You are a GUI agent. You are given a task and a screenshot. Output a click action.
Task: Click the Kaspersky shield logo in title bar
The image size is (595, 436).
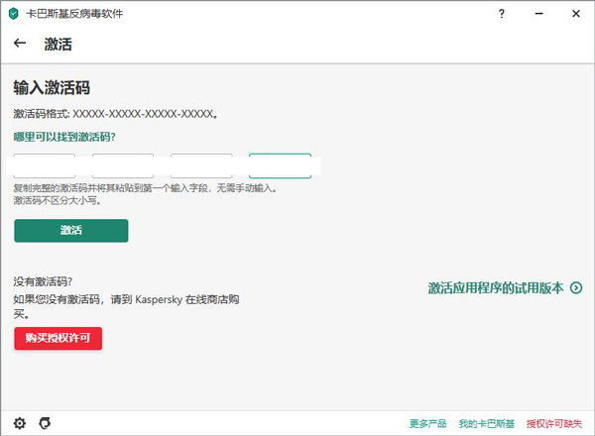pos(14,14)
